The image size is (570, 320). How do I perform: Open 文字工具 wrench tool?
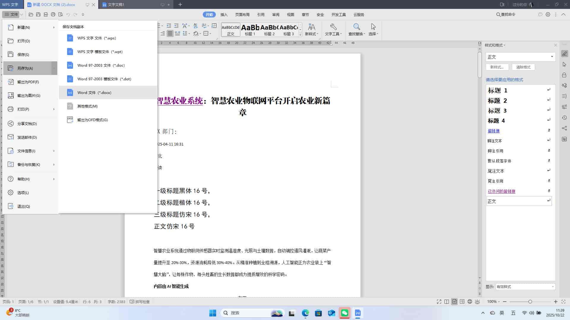[333, 30]
